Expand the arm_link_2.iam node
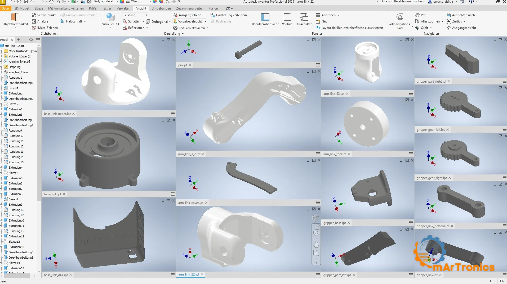 2,72
